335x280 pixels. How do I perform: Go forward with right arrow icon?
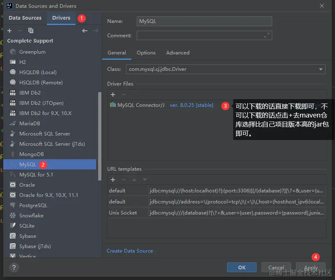click(x=96, y=31)
